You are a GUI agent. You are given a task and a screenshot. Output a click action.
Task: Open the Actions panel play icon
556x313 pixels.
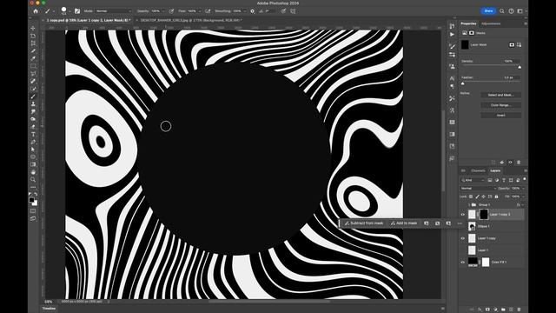452,35
